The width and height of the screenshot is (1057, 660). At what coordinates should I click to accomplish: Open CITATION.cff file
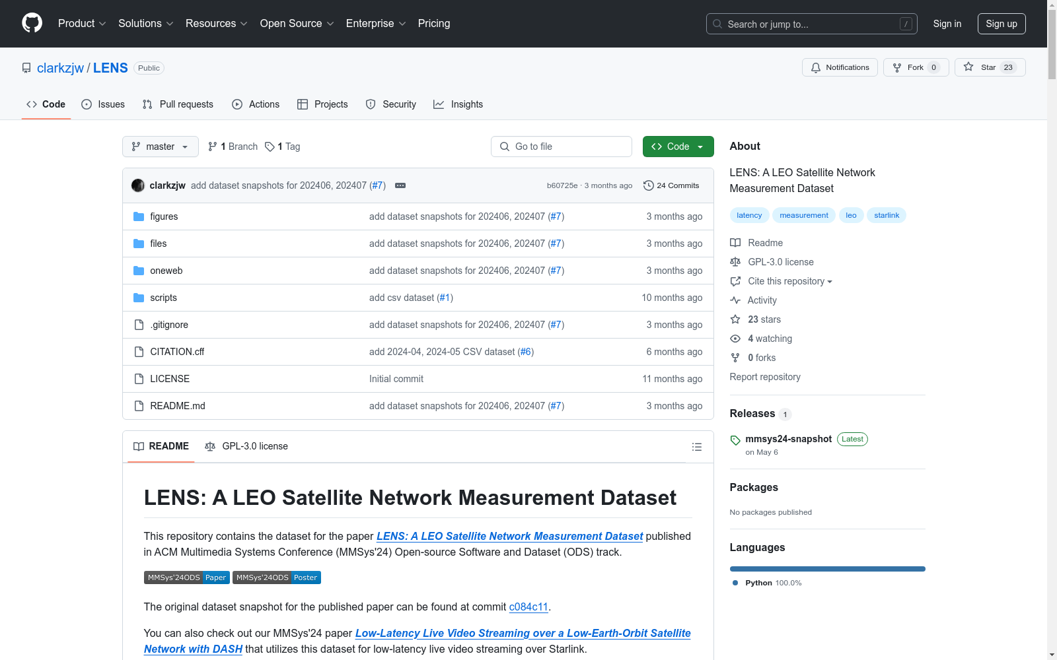pyautogui.click(x=177, y=352)
